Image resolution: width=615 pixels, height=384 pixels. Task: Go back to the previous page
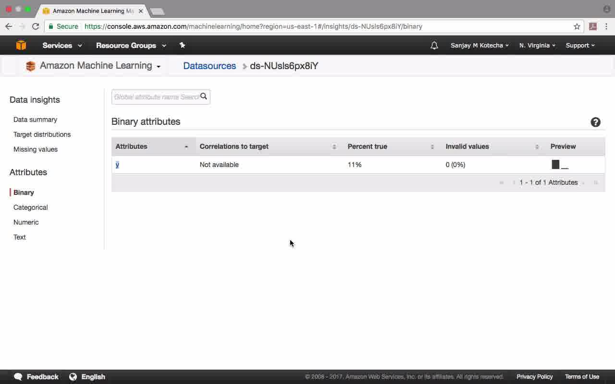pos(9,26)
